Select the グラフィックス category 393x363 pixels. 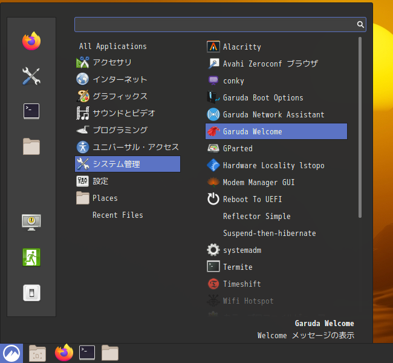[128, 96]
